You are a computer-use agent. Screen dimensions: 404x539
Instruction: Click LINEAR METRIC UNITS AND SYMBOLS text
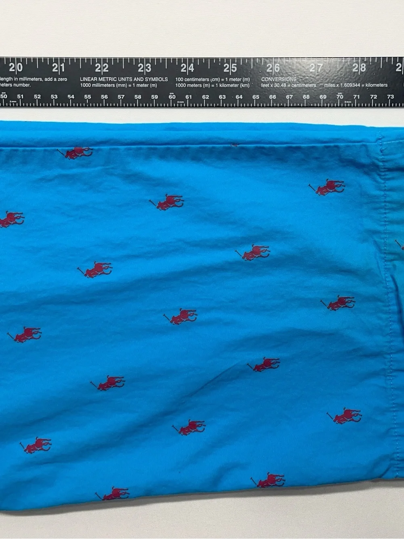tap(124, 79)
